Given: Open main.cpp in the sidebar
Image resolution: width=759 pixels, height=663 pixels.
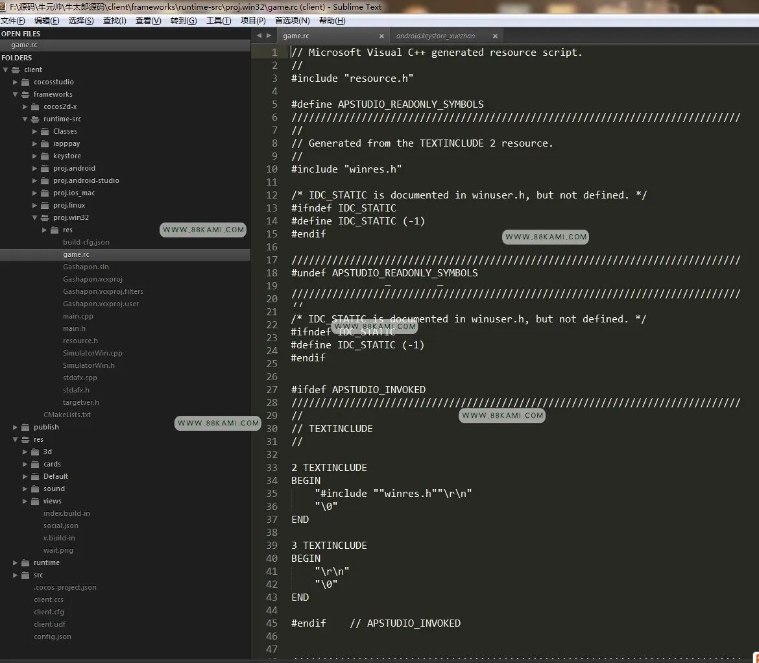Looking at the screenshot, I should pos(78,316).
